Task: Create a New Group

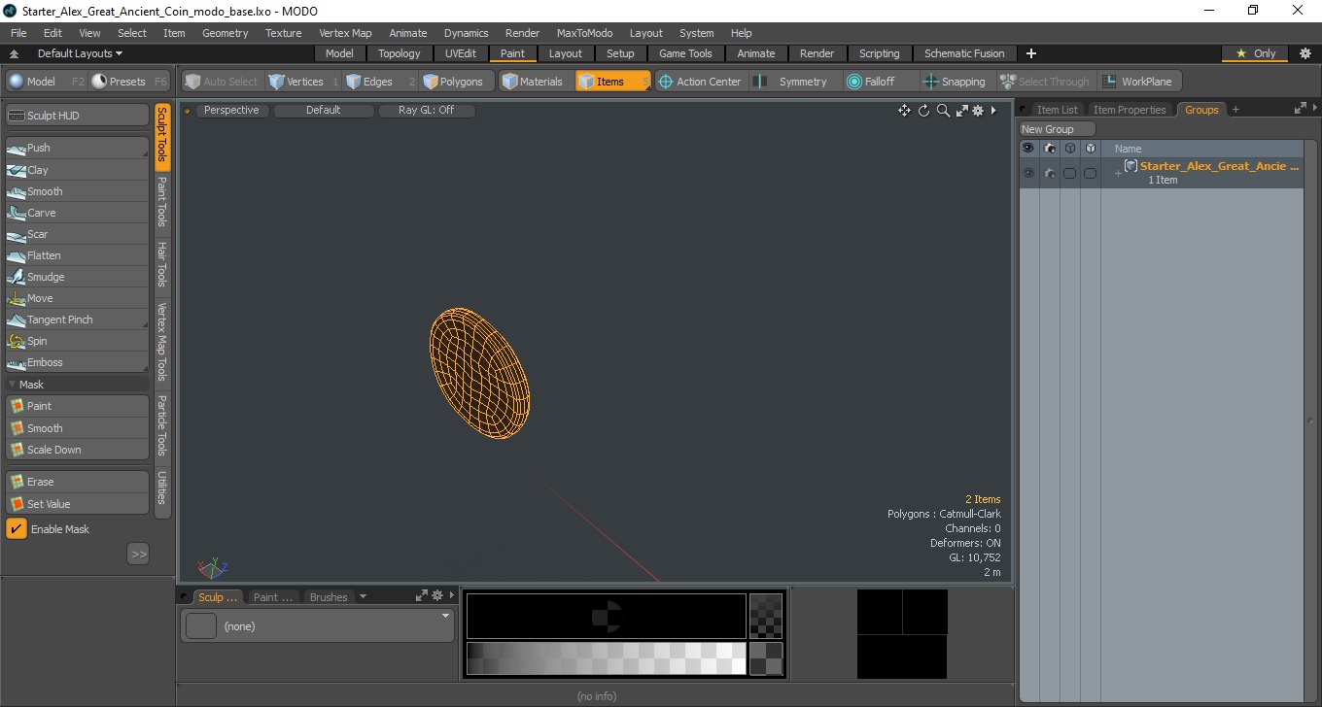Action: coord(1058,129)
